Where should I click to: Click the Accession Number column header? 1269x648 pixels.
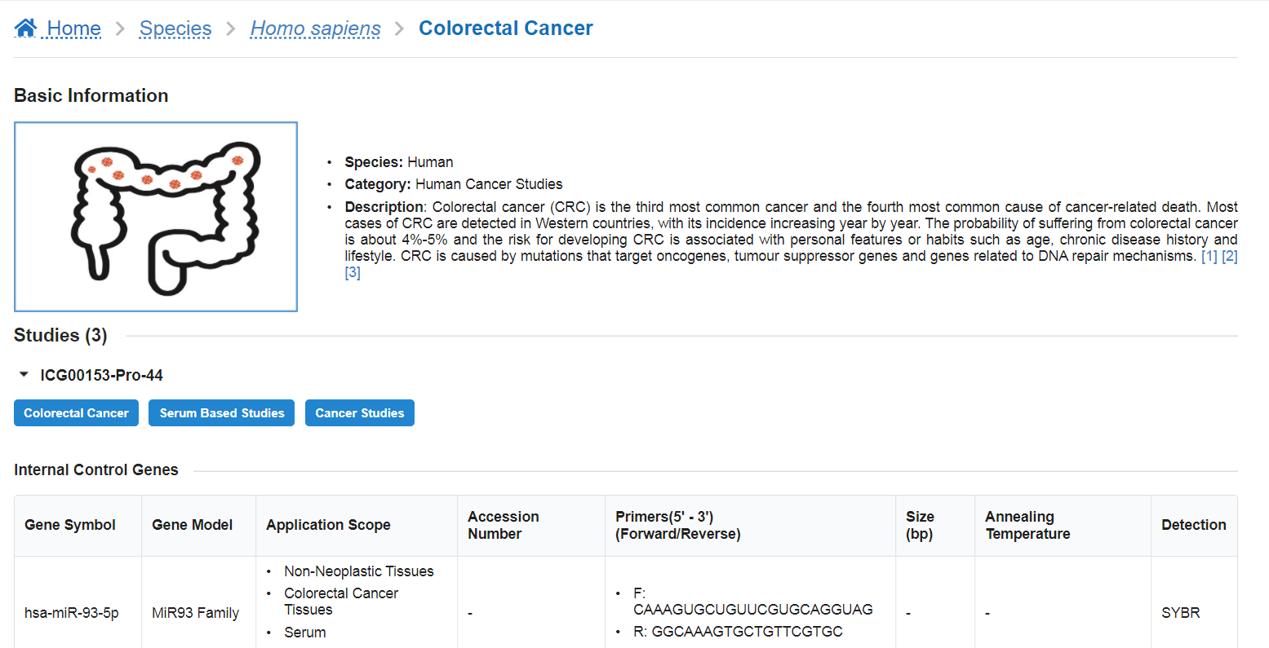pyautogui.click(x=504, y=525)
